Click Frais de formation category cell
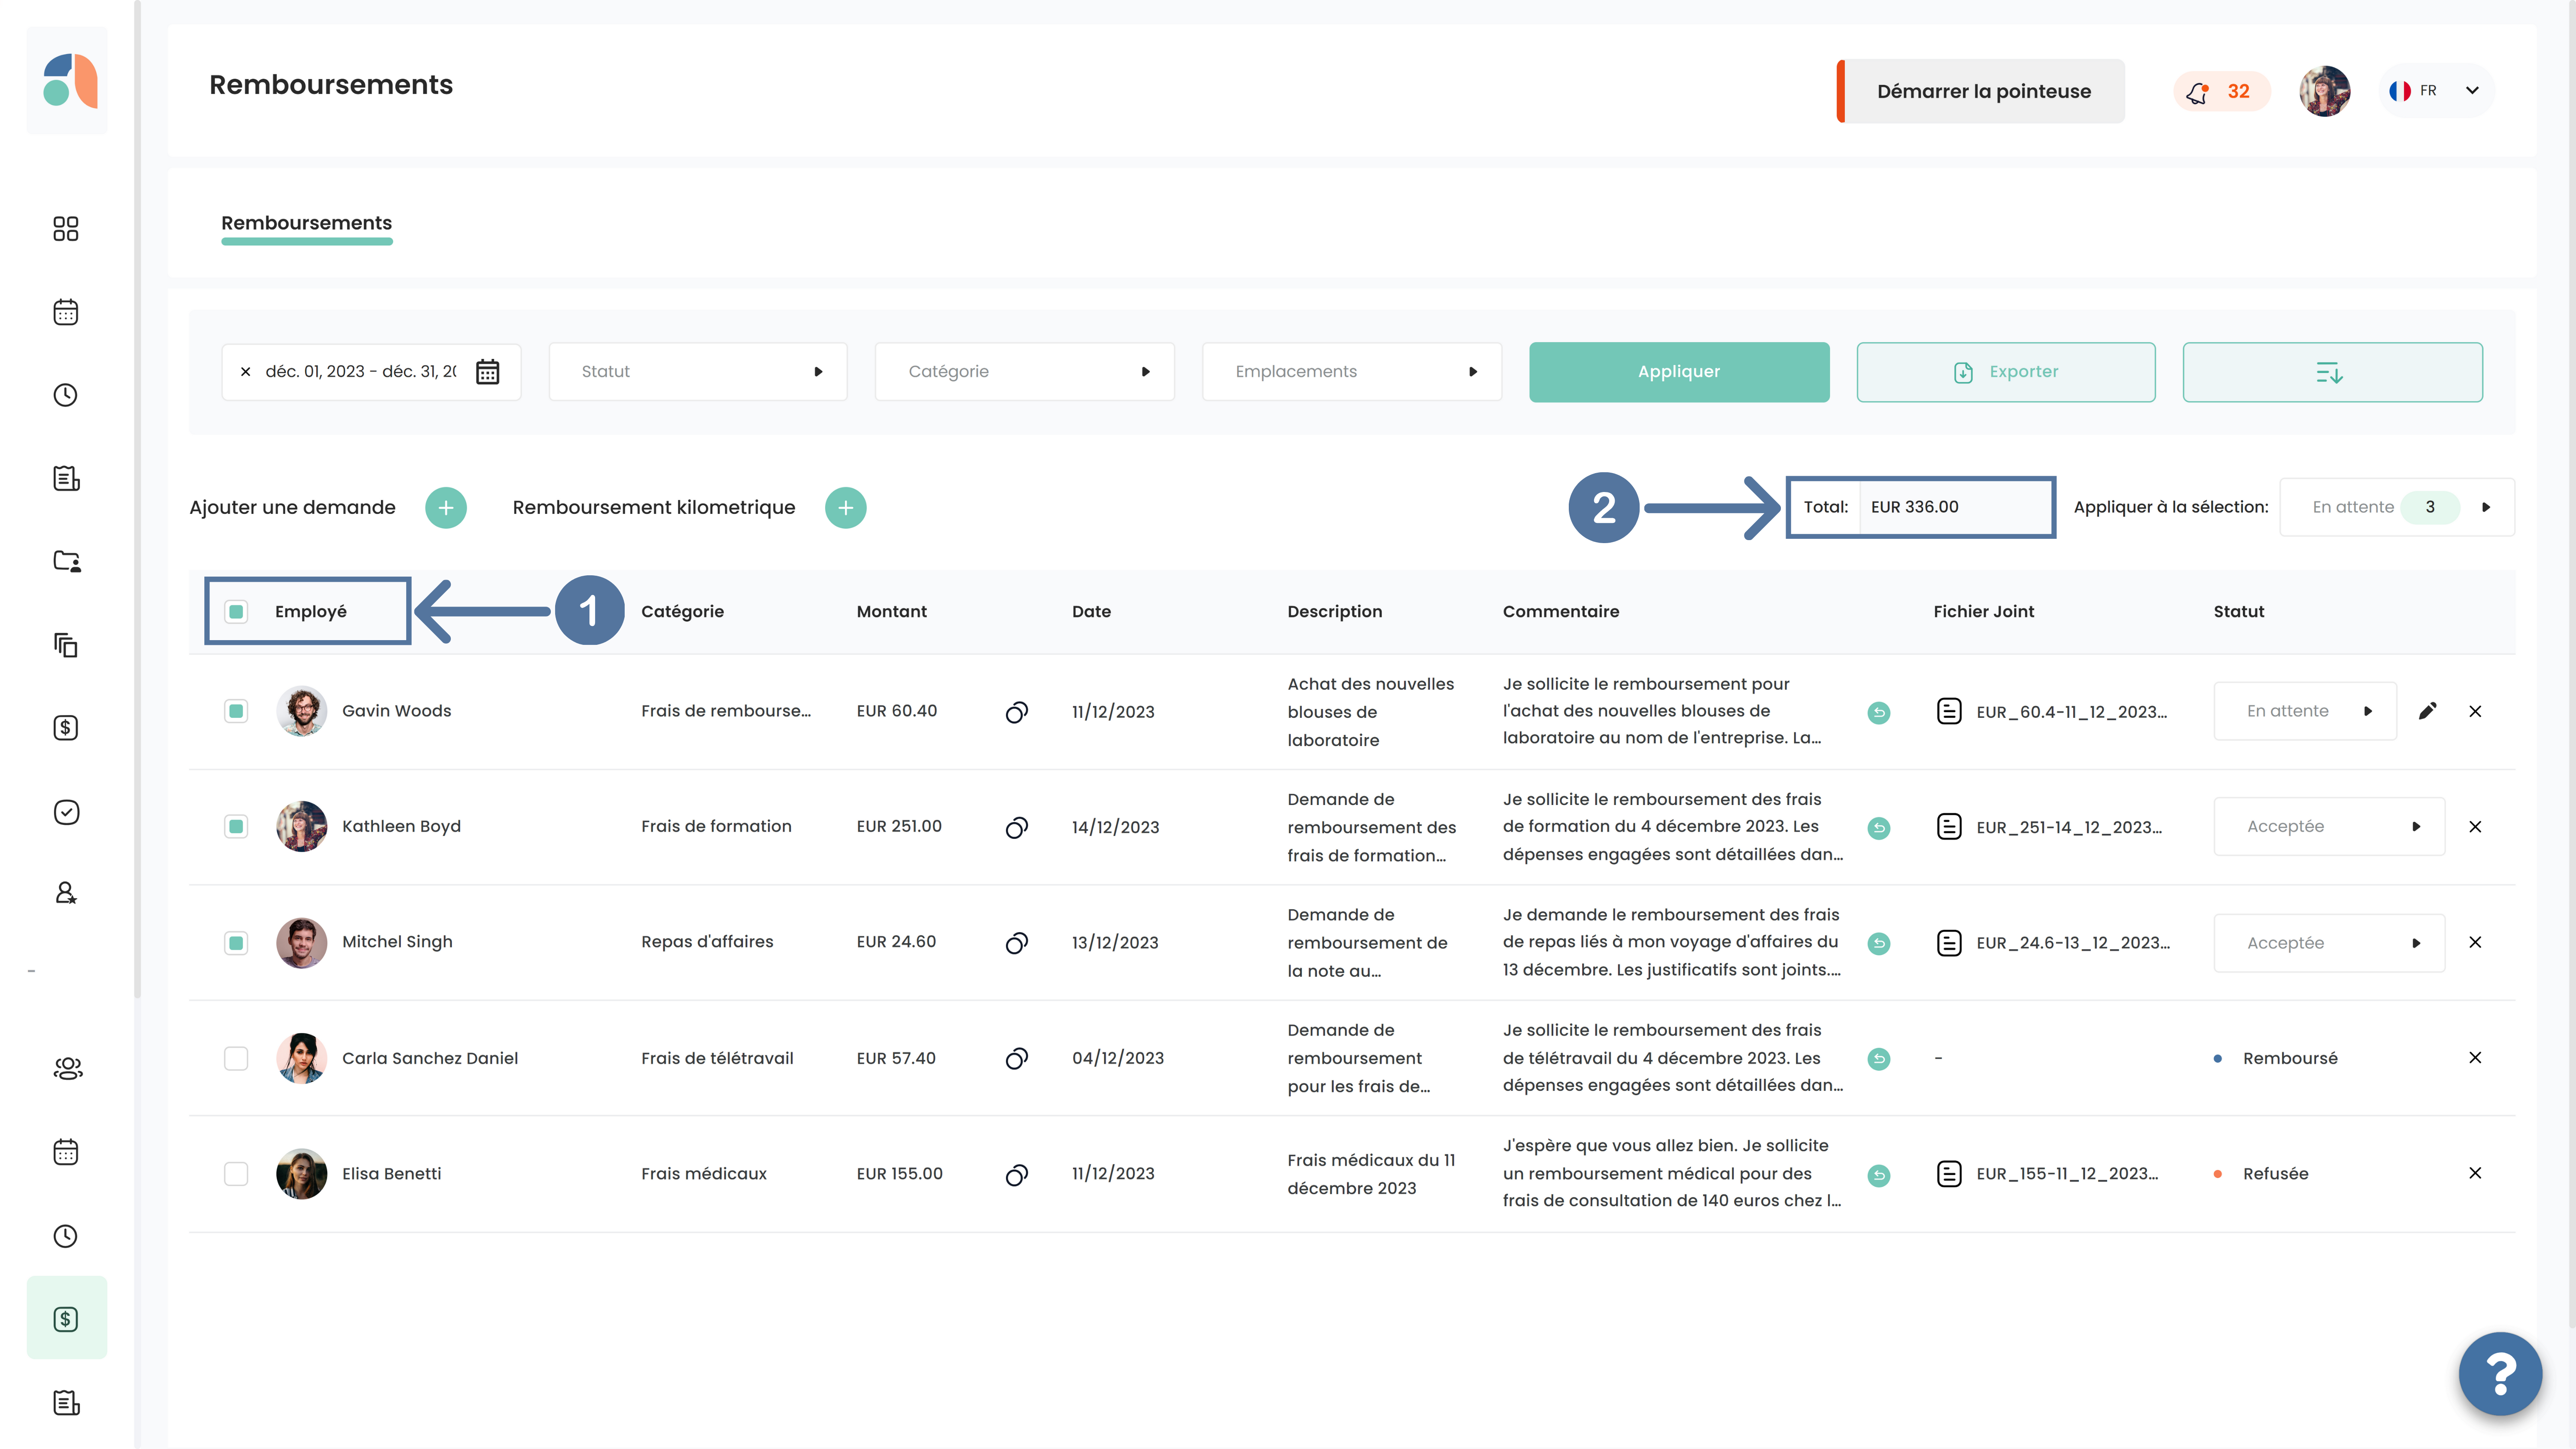Screen dimensions: 2576x1449 tap(716, 826)
